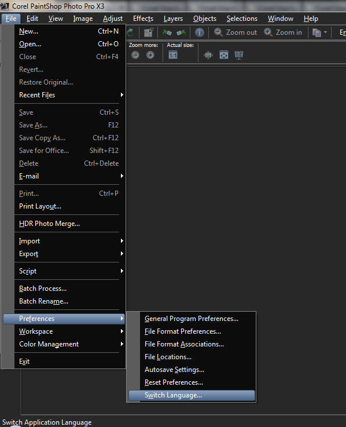Select Batch Process... entry
Image resolution: width=346 pixels, height=427 pixels.
coord(70,289)
